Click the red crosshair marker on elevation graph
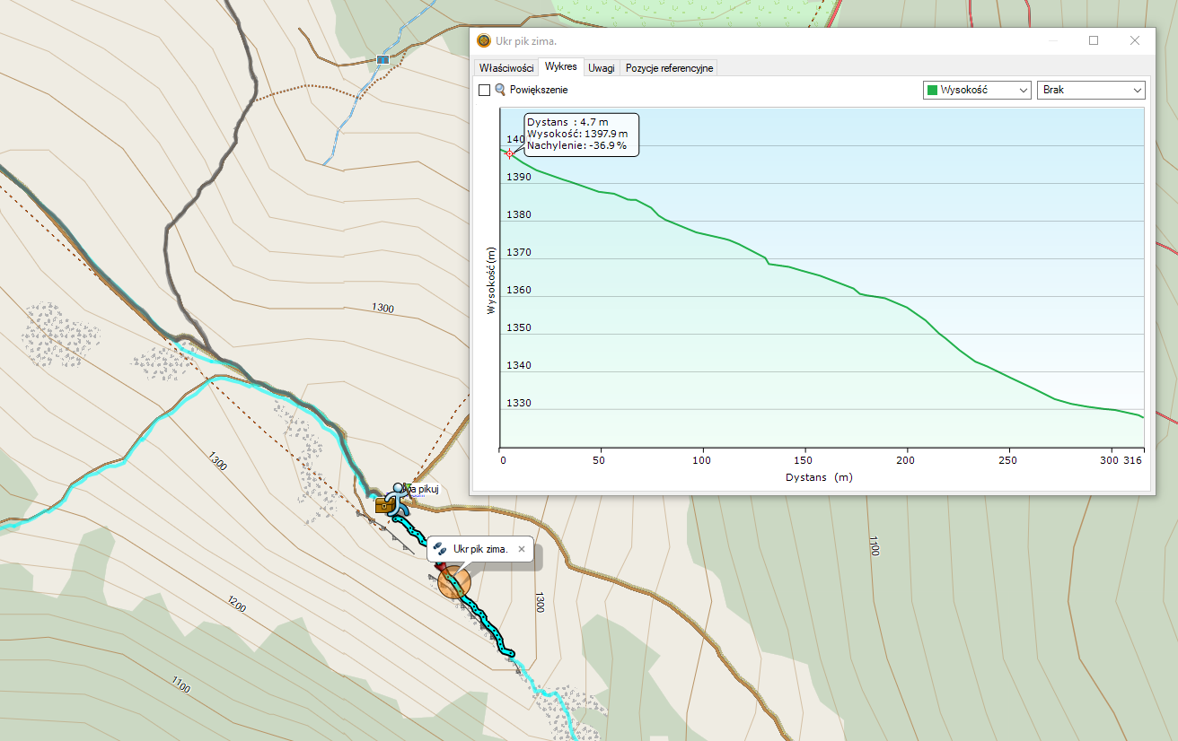This screenshot has width=1178, height=741. tap(509, 153)
